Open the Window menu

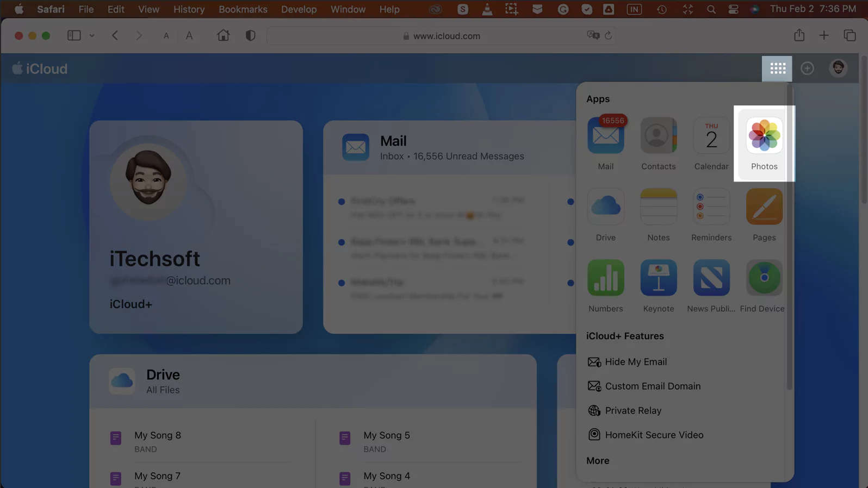348,9
